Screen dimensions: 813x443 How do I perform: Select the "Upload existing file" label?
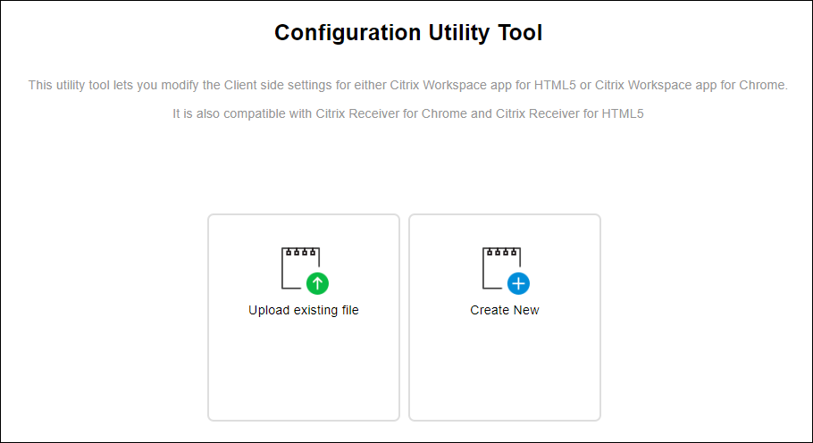tap(304, 311)
